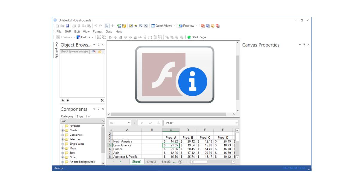The width and height of the screenshot is (359, 187).
Task: Click the Start Page label
Action: click(199, 37)
